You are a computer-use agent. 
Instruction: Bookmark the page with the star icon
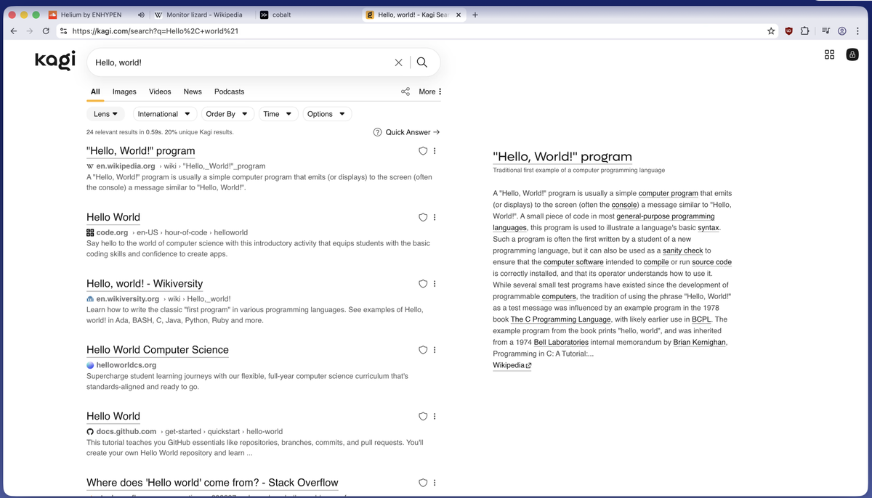tap(770, 30)
